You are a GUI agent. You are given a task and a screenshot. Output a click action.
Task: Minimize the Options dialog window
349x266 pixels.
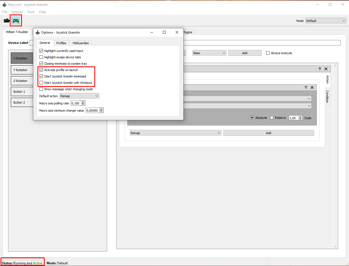click(152, 32)
